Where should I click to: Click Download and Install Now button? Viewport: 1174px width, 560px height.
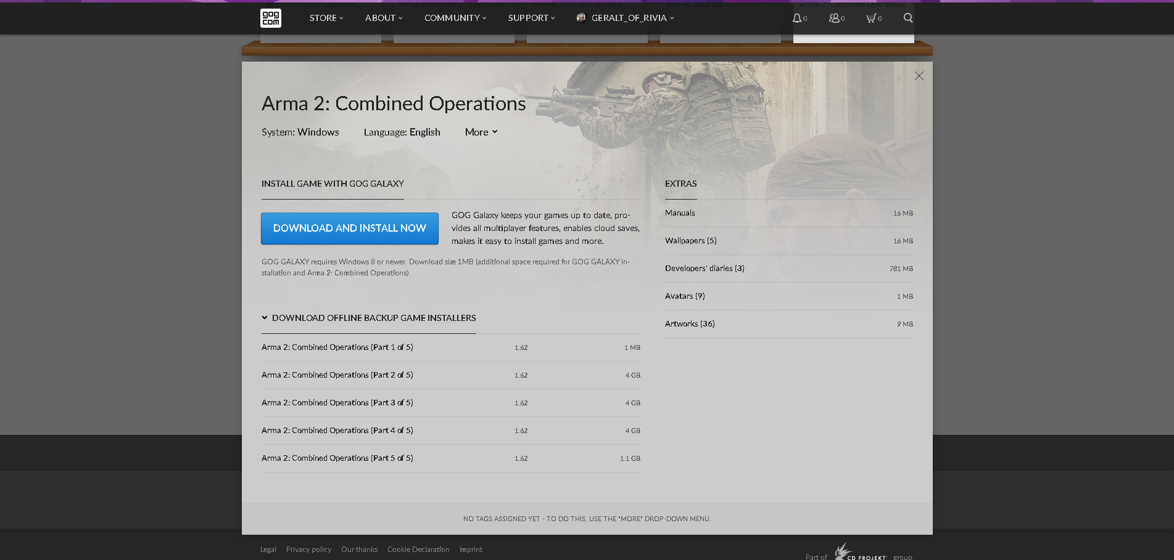350,229
